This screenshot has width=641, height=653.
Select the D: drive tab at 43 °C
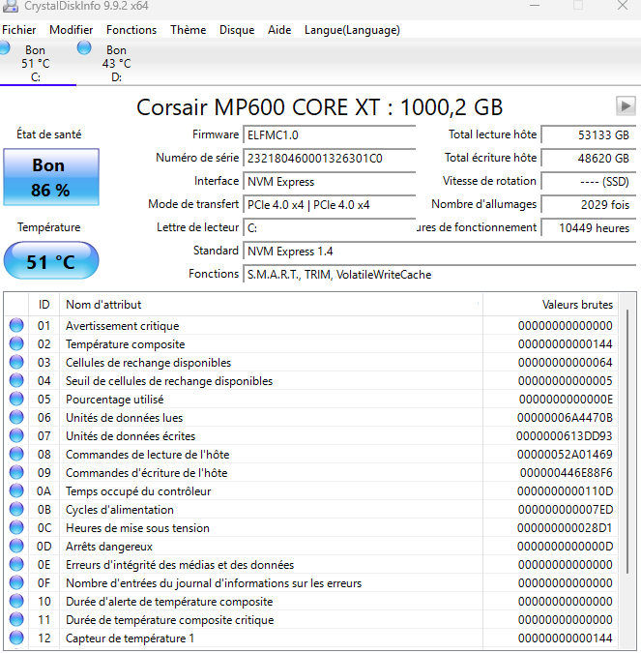click(116, 63)
